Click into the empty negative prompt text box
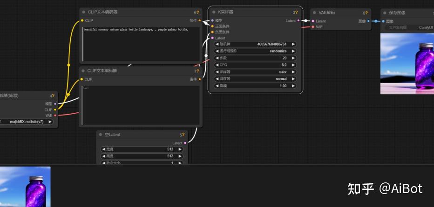This screenshot has width=434, height=207. pos(141,105)
